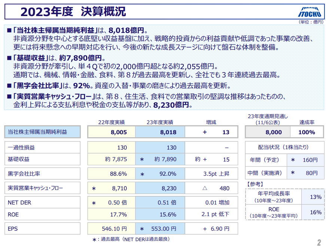Click the 2.1 pt 低下 cell

[x=211, y=214]
